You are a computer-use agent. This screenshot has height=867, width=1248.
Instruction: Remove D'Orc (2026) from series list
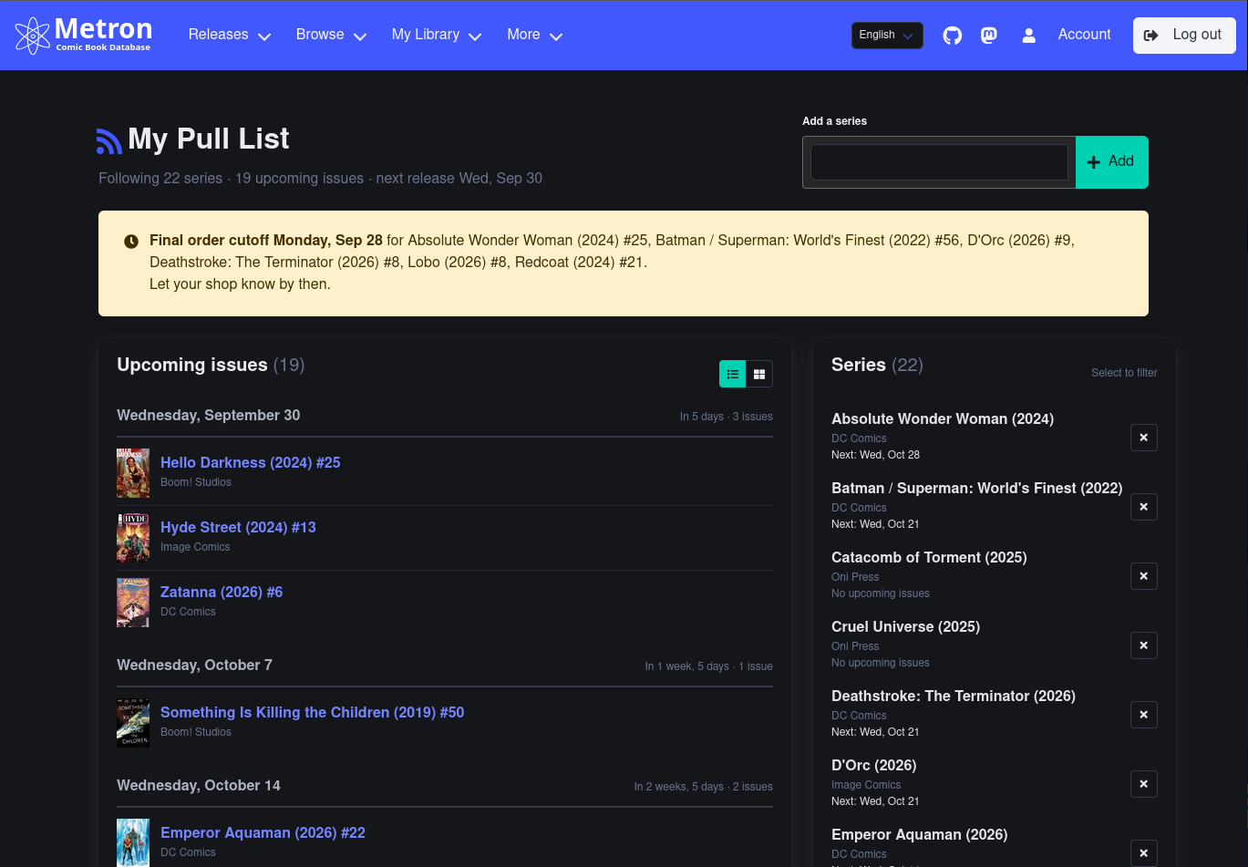[1144, 784]
